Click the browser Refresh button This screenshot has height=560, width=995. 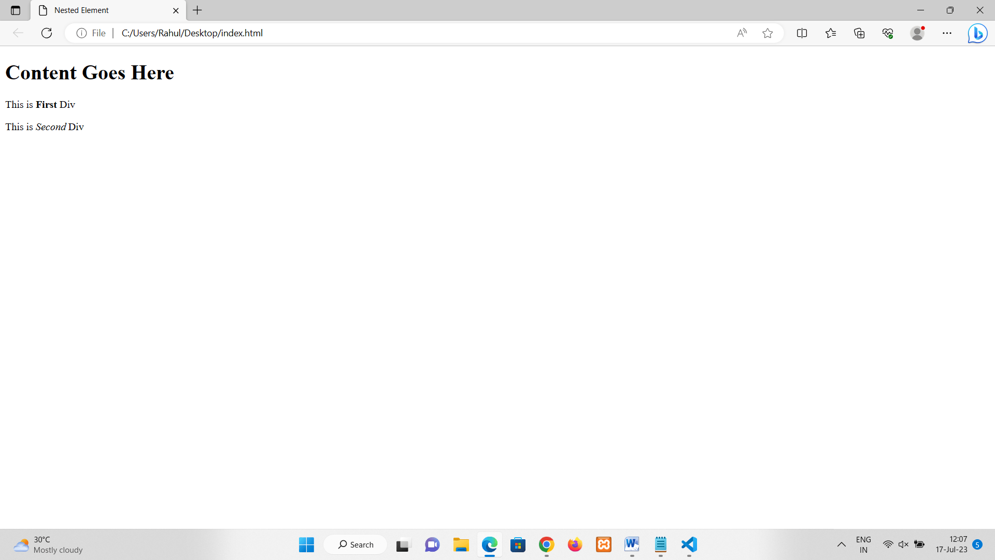(47, 33)
